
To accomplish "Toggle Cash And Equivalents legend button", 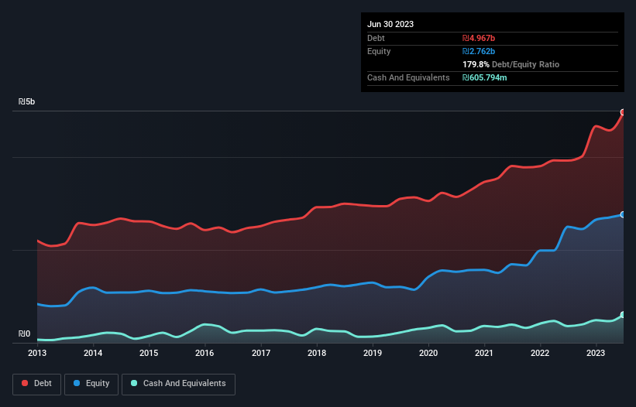I will pos(178,384).
